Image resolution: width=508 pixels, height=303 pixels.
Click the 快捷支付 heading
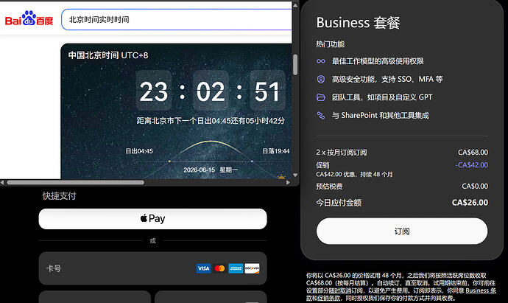point(60,196)
